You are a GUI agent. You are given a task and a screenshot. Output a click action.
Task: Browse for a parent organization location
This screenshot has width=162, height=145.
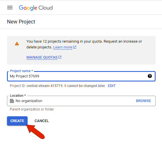click(143, 101)
